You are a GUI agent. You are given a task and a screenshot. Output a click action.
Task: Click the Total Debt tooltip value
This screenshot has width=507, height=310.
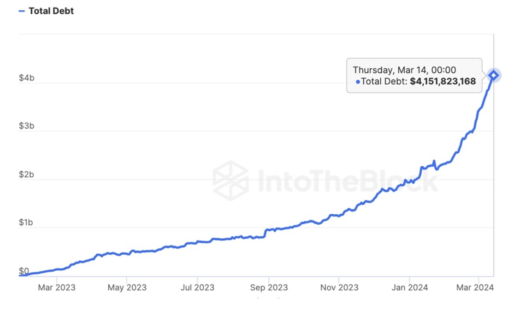click(442, 81)
